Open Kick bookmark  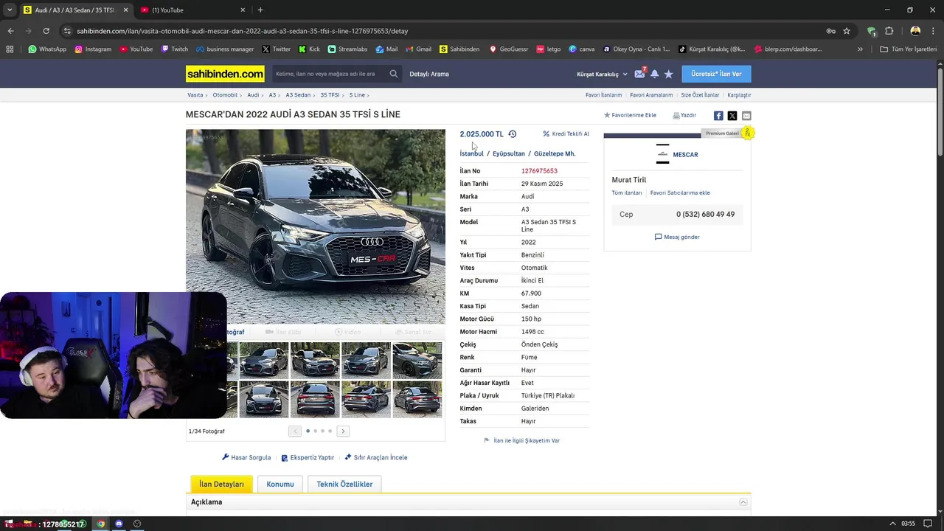click(x=309, y=49)
